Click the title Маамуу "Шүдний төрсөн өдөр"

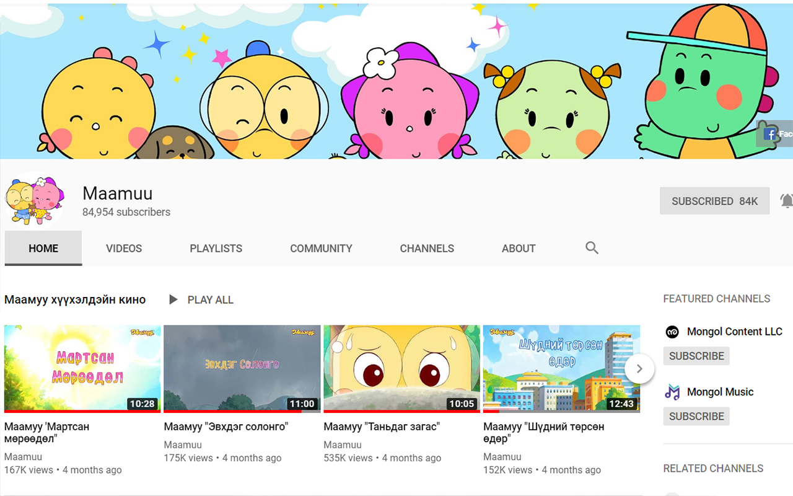pyautogui.click(x=544, y=433)
